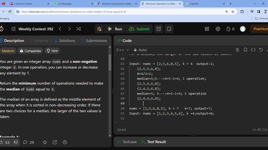Go to next problem arrow
Screen dimensions: 268x150
point(70,29)
